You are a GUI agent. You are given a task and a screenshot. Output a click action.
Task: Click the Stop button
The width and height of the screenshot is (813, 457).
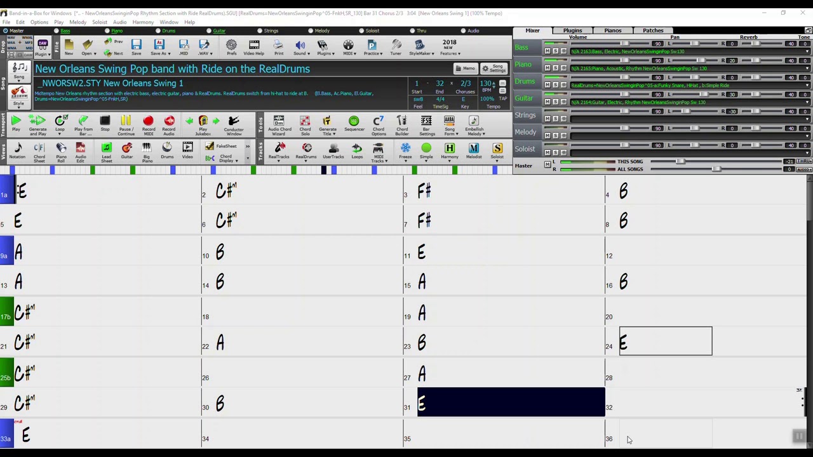click(105, 124)
